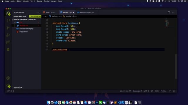Switch to the enviarcorreo.php tab

[87, 12]
